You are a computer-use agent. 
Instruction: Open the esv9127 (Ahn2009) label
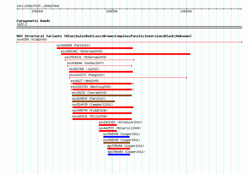[85, 81]
